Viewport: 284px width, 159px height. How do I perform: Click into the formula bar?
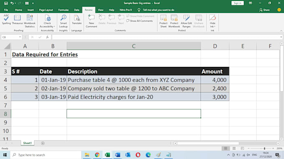(165, 37)
